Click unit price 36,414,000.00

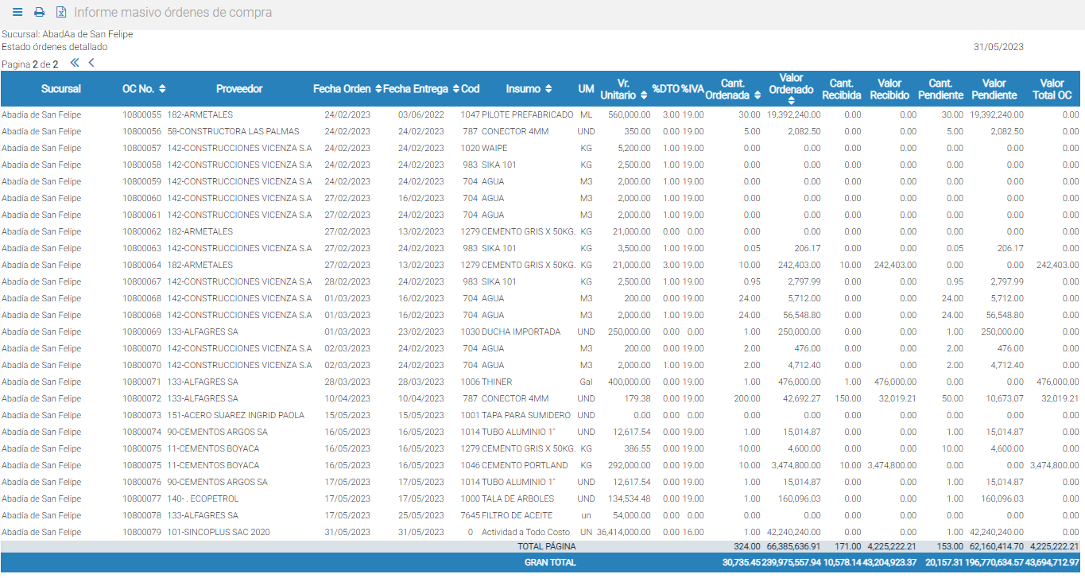[624, 532]
